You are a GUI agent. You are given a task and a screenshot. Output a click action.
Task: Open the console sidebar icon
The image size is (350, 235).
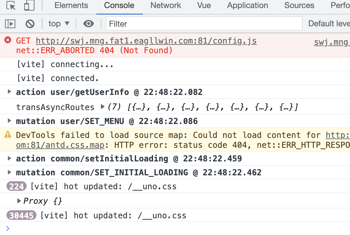tap(10, 23)
